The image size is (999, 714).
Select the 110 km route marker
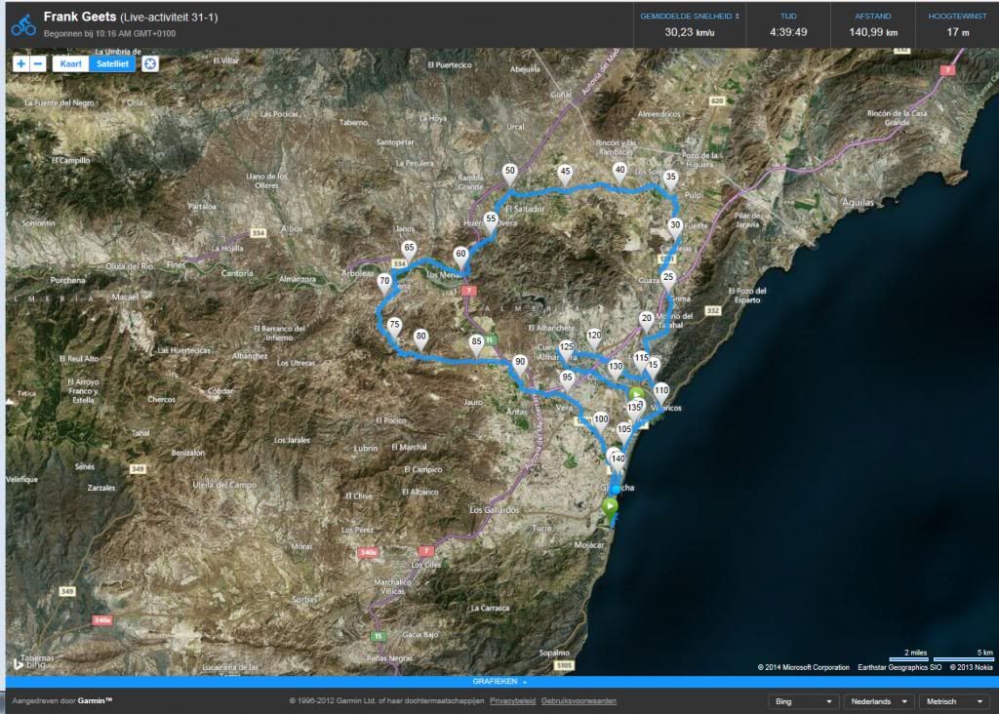tap(661, 393)
